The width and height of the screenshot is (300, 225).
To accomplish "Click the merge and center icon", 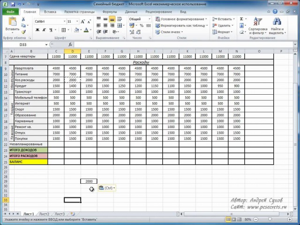I will (120, 25).
